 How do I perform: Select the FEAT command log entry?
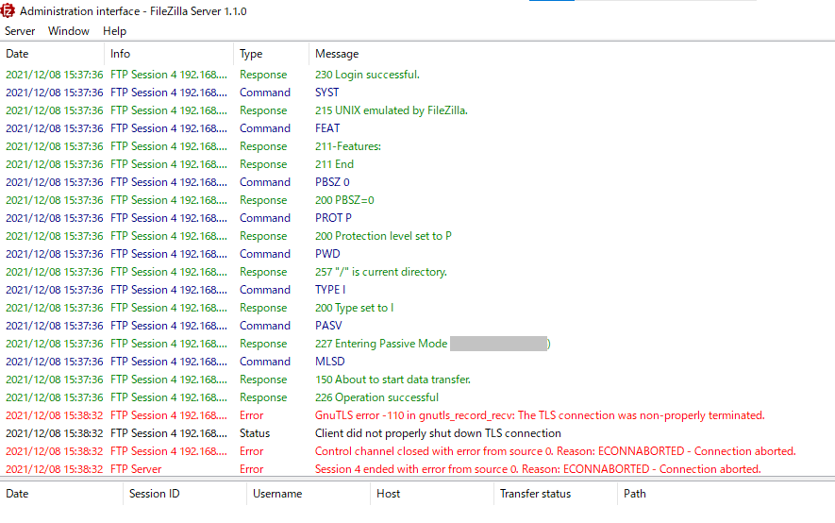417,128
